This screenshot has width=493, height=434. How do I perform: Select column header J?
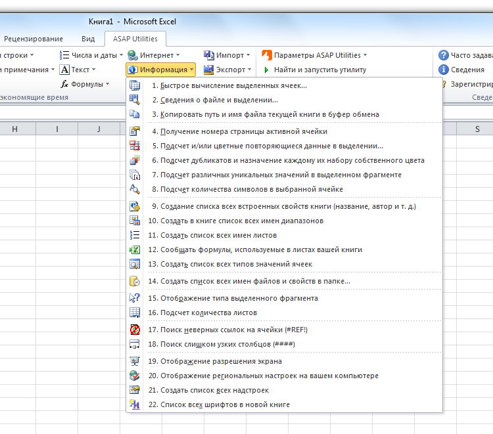pos(99,129)
